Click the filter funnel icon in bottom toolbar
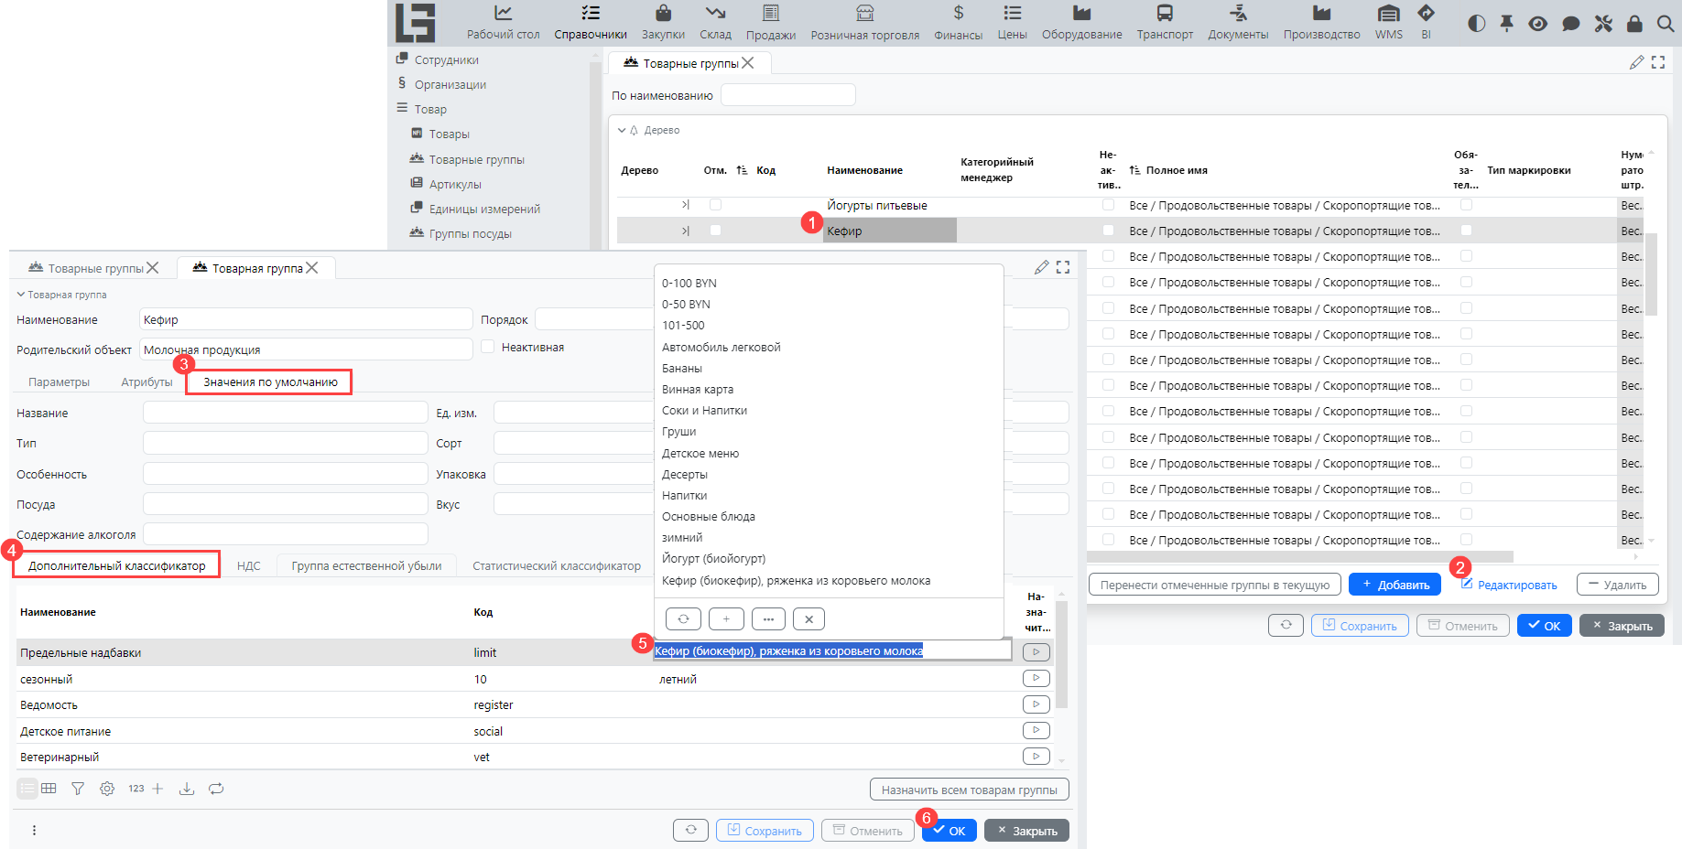1682x849 pixels. click(78, 789)
